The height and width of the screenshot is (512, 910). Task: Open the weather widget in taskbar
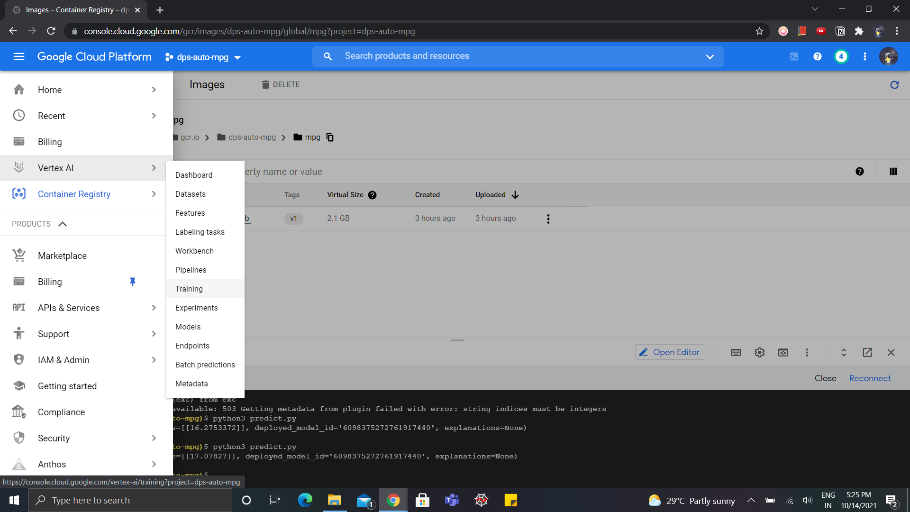(x=692, y=501)
